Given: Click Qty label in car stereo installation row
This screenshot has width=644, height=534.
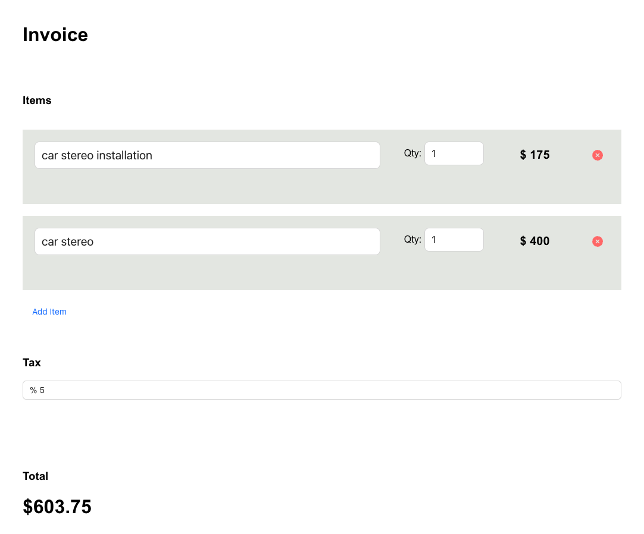Looking at the screenshot, I should [x=412, y=153].
